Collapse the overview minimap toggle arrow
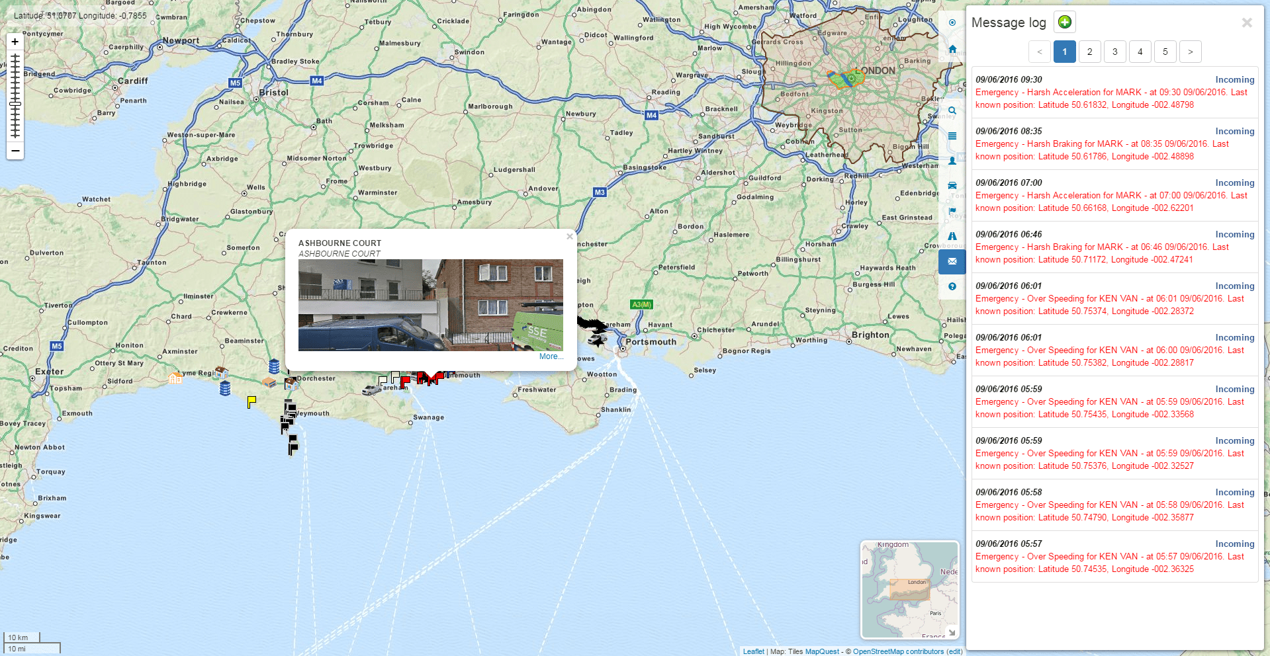This screenshot has height=656, width=1270. [x=952, y=632]
